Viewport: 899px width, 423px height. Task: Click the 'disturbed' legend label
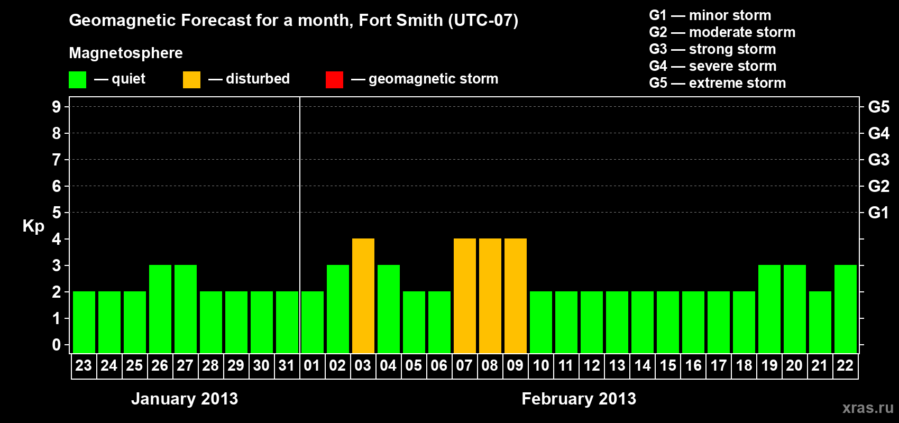tap(258, 79)
